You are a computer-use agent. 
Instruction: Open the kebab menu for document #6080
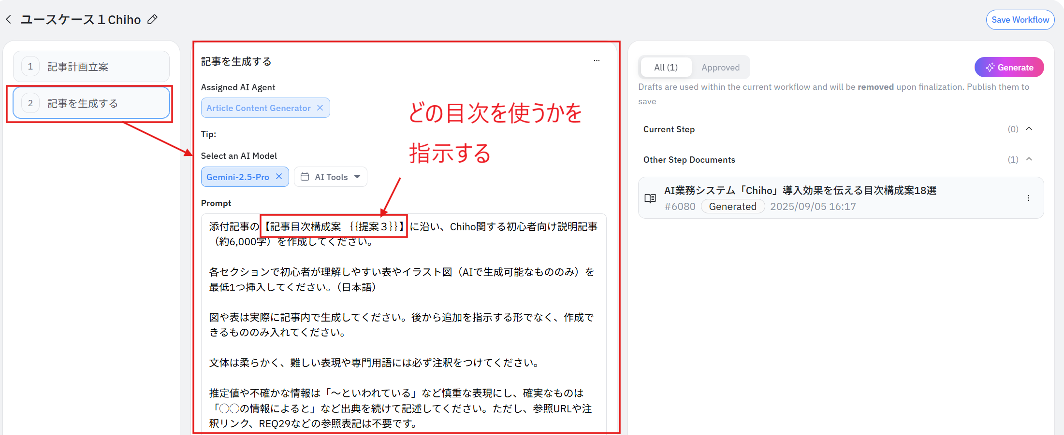click(1028, 198)
